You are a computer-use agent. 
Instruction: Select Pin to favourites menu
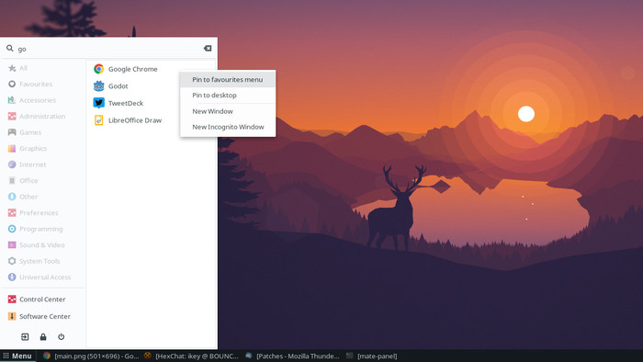point(228,80)
